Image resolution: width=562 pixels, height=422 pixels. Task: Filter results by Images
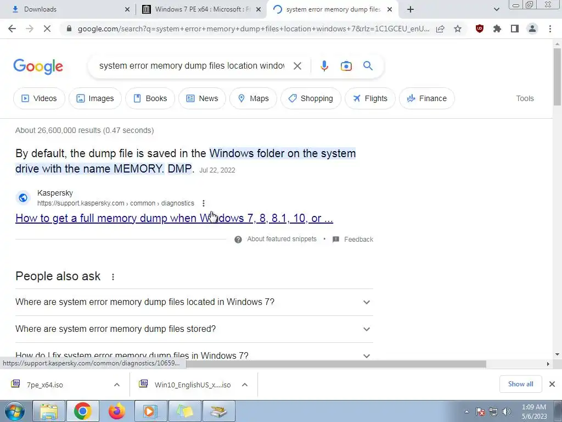pos(95,98)
